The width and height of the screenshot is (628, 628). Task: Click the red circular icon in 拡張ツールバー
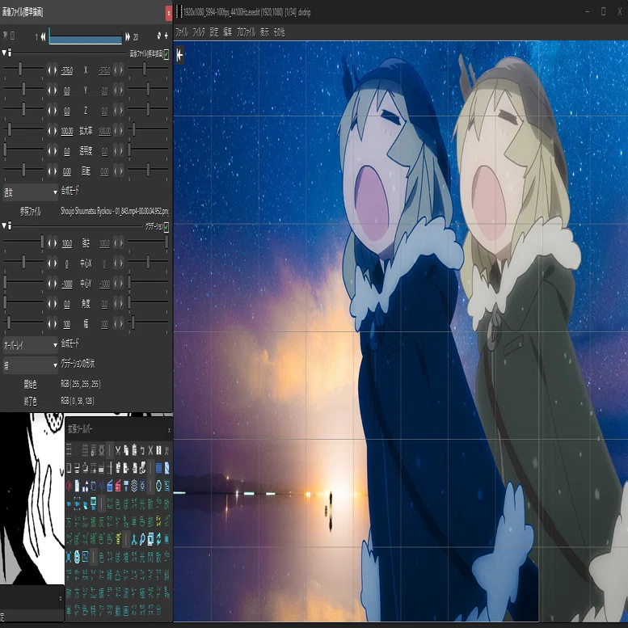point(69,486)
